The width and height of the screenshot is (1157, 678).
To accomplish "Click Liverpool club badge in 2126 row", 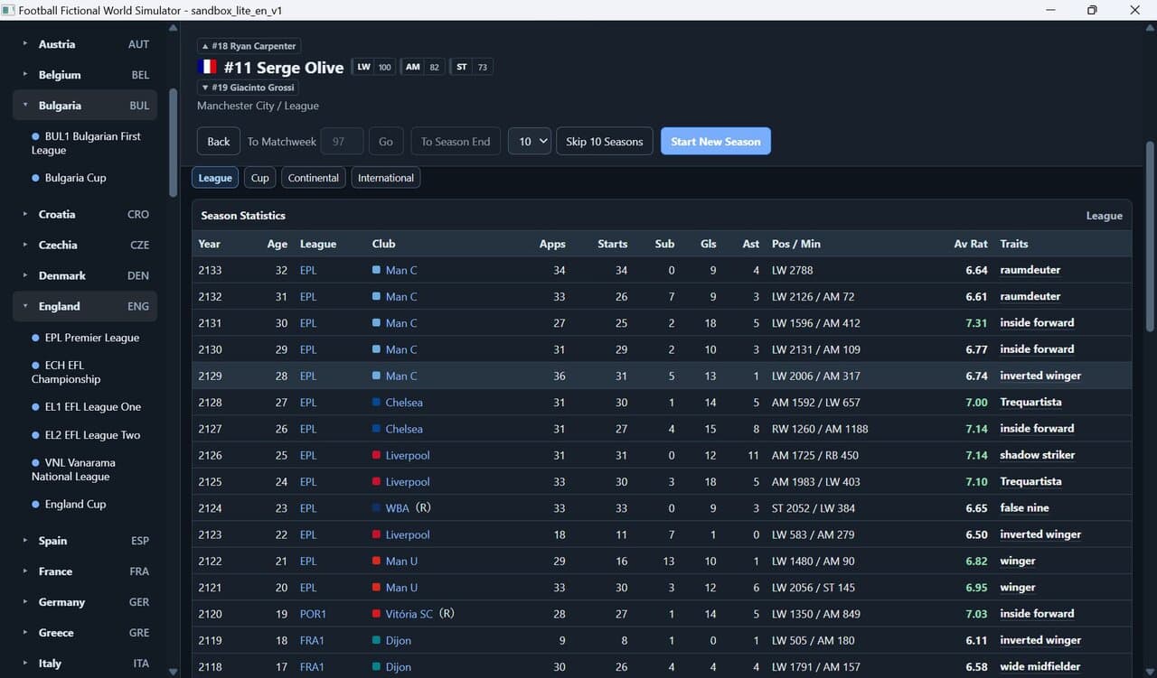I will click(x=376, y=455).
